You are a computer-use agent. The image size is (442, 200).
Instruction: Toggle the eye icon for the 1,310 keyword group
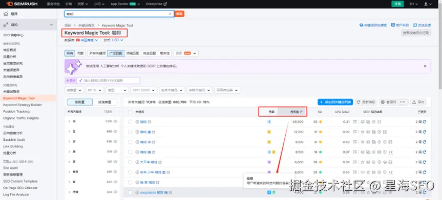[115, 121]
